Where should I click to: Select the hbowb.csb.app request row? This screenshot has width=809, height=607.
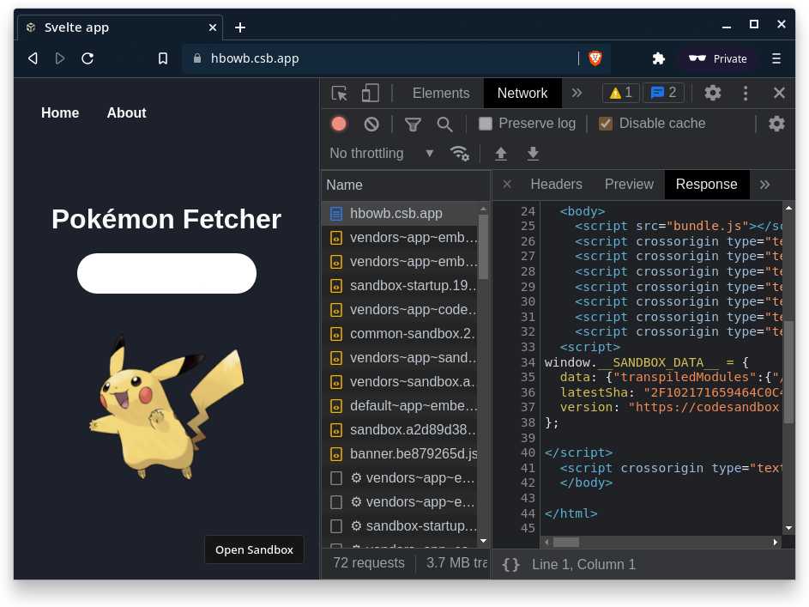coord(401,214)
